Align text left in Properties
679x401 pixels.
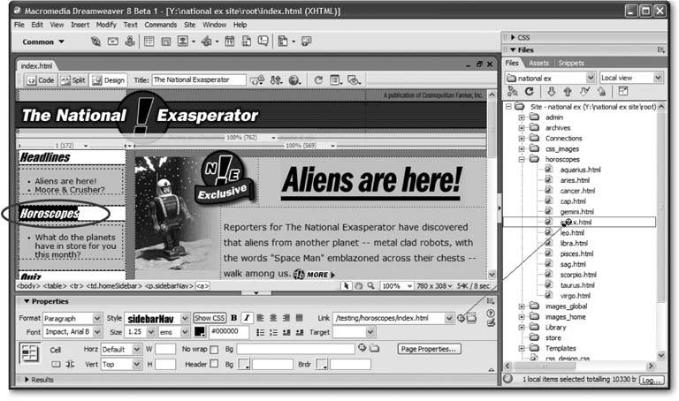[260, 318]
